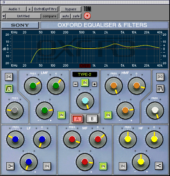Open the Untitled preset librarian menu

[23, 16]
